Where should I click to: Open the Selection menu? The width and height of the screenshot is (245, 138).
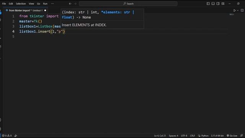[21, 3]
